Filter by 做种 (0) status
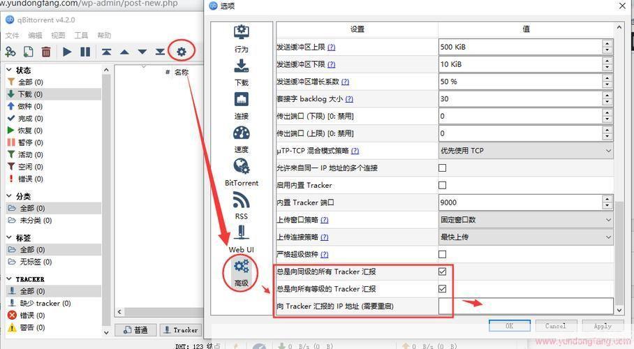 pyautogui.click(x=54, y=106)
